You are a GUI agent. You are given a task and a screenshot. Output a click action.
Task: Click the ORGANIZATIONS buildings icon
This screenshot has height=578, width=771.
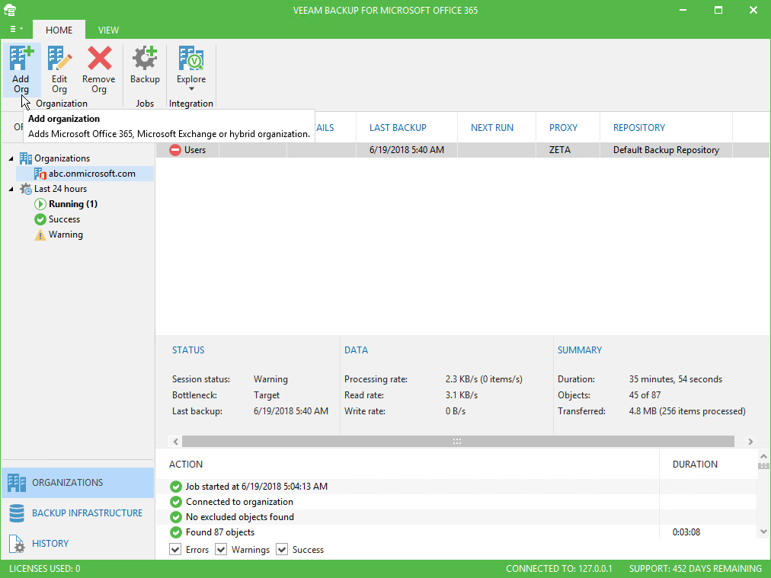point(17,483)
